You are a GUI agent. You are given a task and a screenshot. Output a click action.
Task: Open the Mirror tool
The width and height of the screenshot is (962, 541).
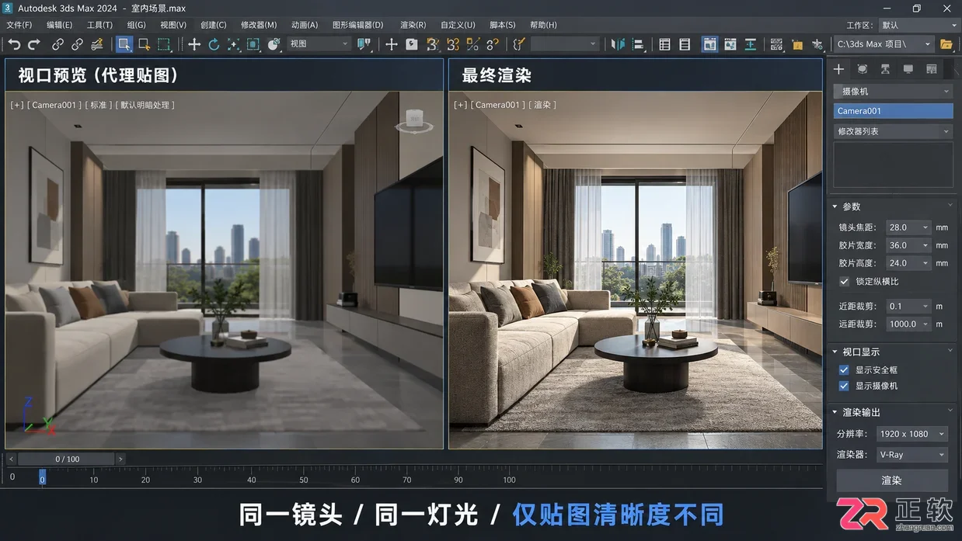coord(618,44)
